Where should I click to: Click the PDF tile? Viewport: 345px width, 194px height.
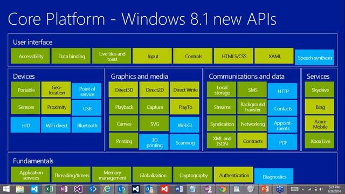(282, 142)
